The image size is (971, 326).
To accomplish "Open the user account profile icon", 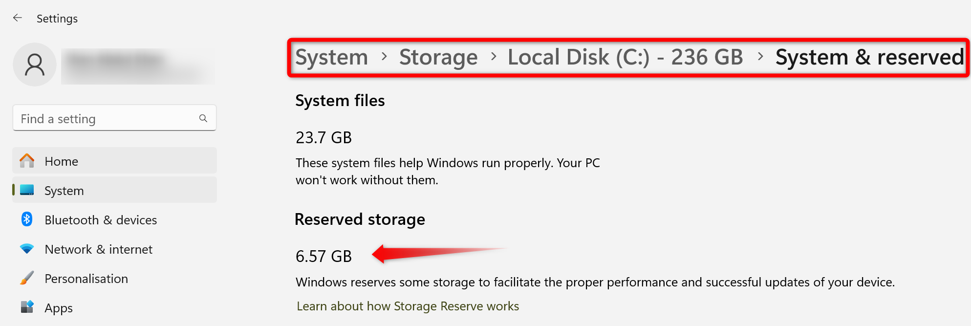I will coord(34,64).
